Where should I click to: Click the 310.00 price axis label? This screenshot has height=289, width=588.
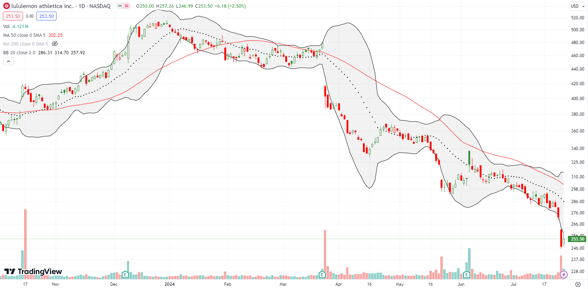coord(577,177)
